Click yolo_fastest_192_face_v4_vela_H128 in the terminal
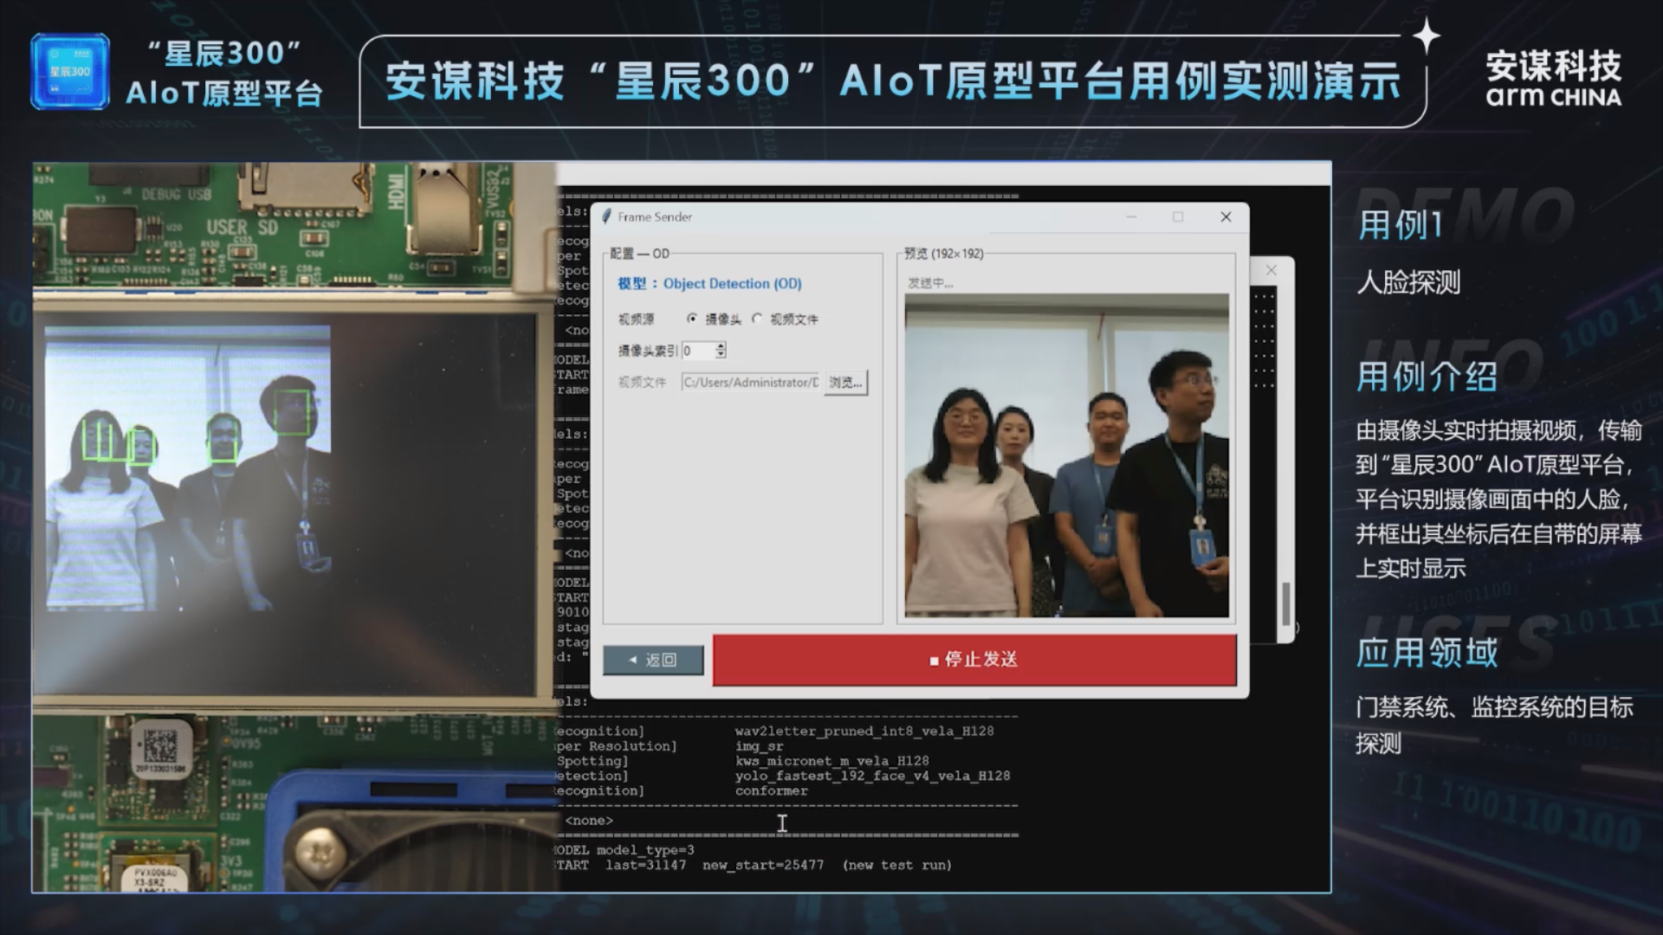1663x935 pixels. [x=872, y=776]
